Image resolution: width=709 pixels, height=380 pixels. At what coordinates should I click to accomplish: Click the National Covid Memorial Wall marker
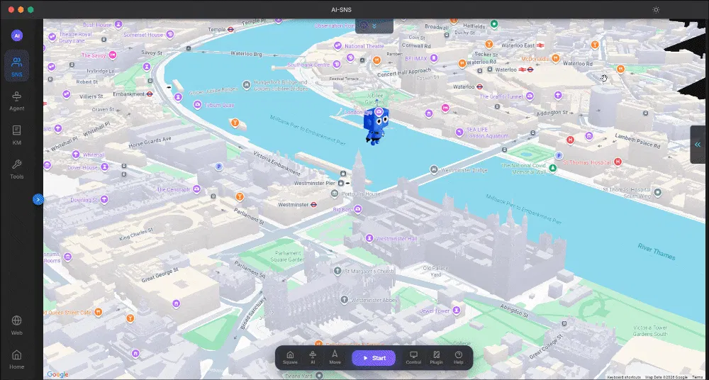[x=552, y=168]
